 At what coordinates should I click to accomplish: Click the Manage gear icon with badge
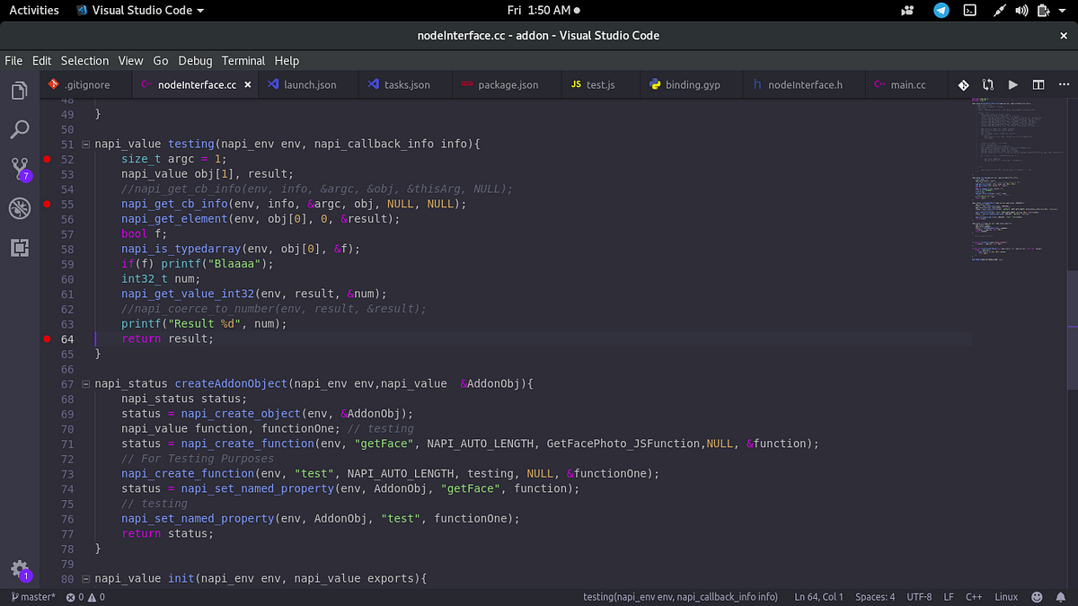pyautogui.click(x=20, y=569)
